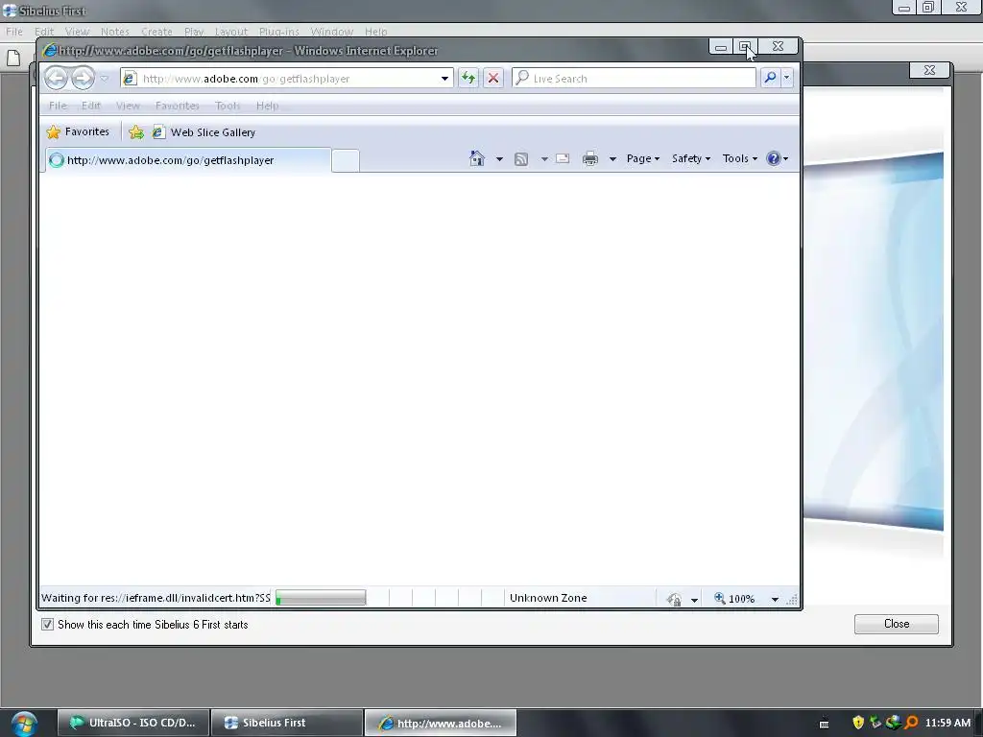Open Internet Explorer's Favorites menu
The width and height of the screenshot is (983, 737).
[178, 106]
